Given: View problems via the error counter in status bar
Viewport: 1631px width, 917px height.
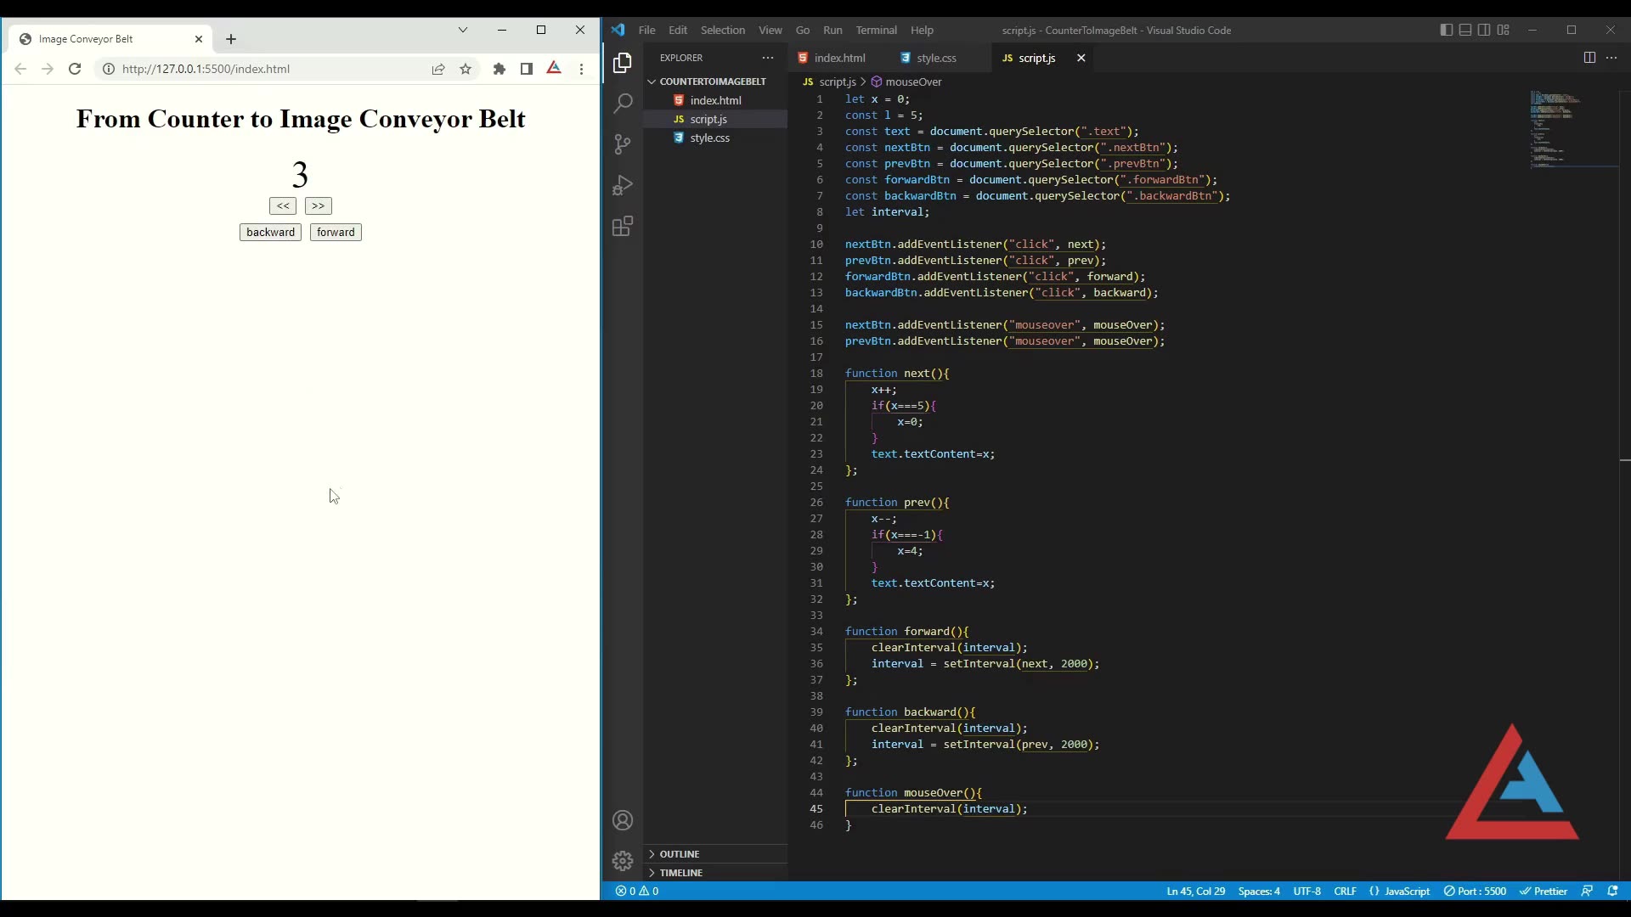Looking at the screenshot, I should coord(636,891).
